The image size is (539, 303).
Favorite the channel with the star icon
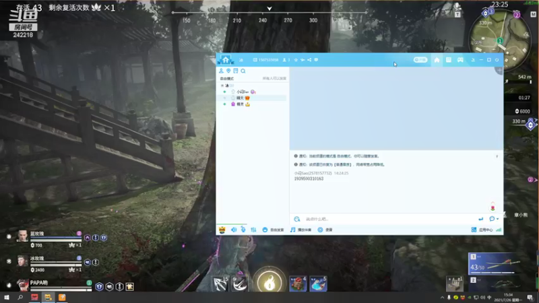click(x=296, y=60)
